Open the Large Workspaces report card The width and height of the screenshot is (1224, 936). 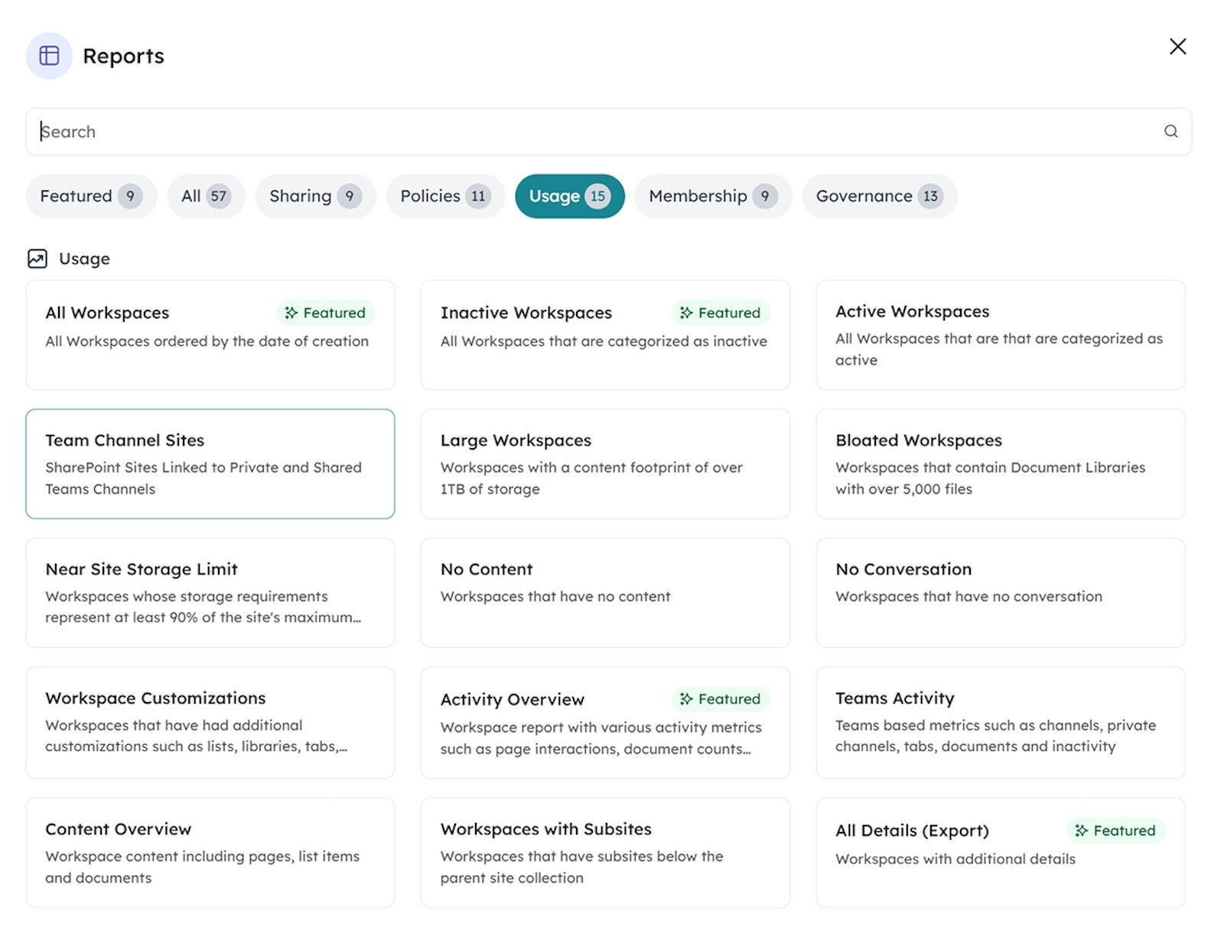point(604,463)
